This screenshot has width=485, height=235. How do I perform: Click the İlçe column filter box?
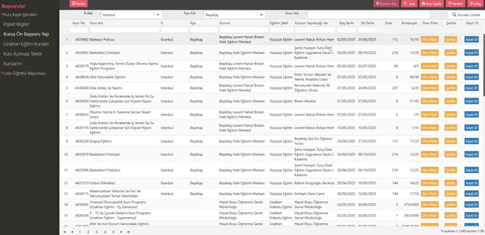(204, 29)
